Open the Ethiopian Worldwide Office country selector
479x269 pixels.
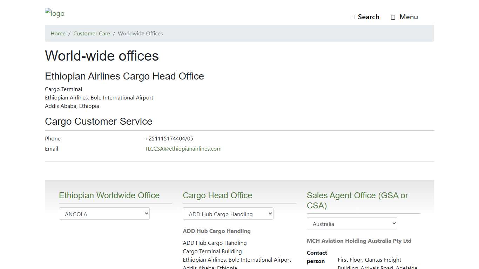104,213
